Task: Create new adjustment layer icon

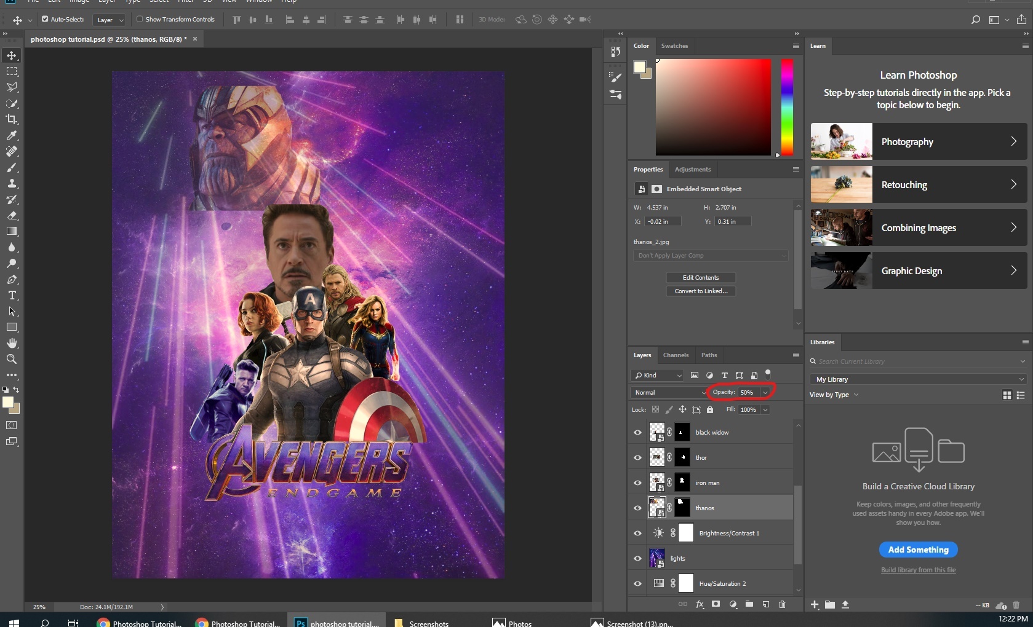Action: [733, 604]
